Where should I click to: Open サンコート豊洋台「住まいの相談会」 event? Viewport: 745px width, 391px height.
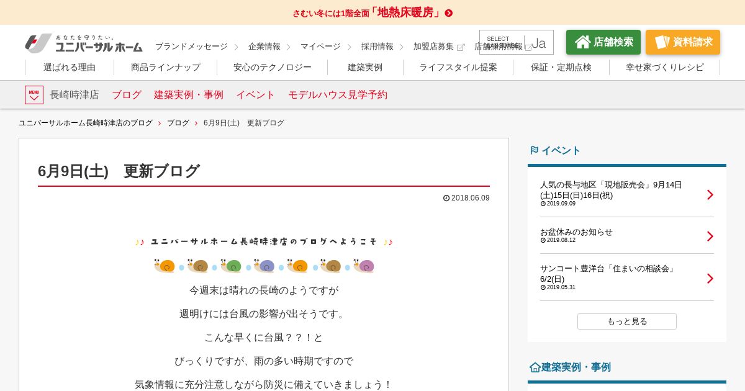608,274
